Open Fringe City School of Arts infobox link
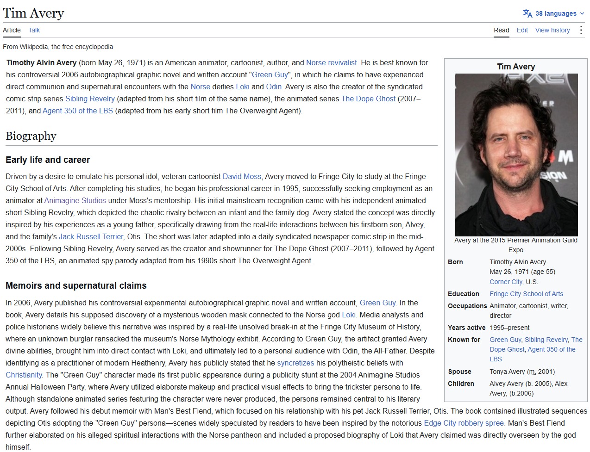The width and height of the screenshot is (590, 452). (x=527, y=294)
